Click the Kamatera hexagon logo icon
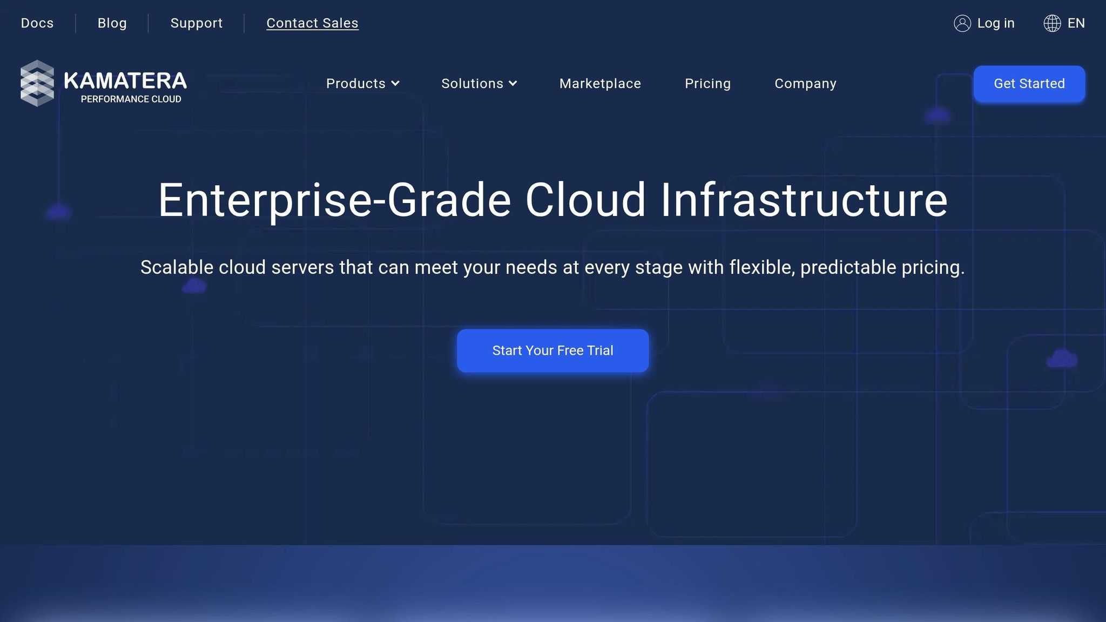The width and height of the screenshot is (1106, 622). coord(37,83)
